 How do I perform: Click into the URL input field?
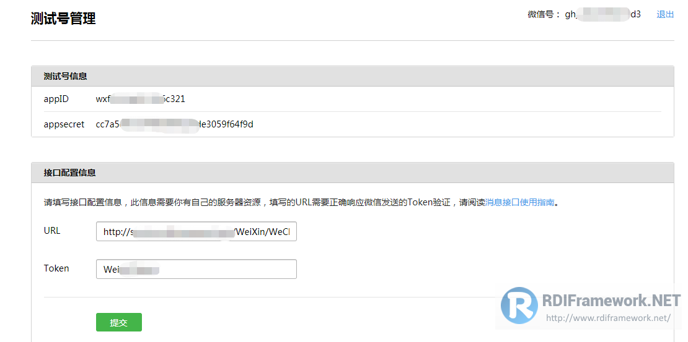tap(196, 232)
